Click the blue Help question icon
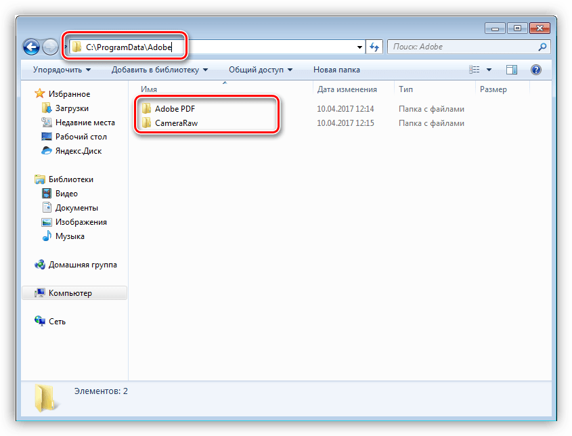The image size is (572, 436). click(x=536, y=70)
